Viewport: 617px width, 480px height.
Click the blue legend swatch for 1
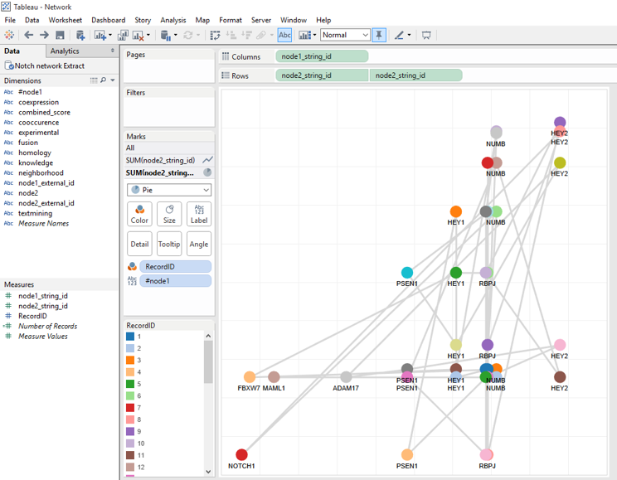click(130, 337)
